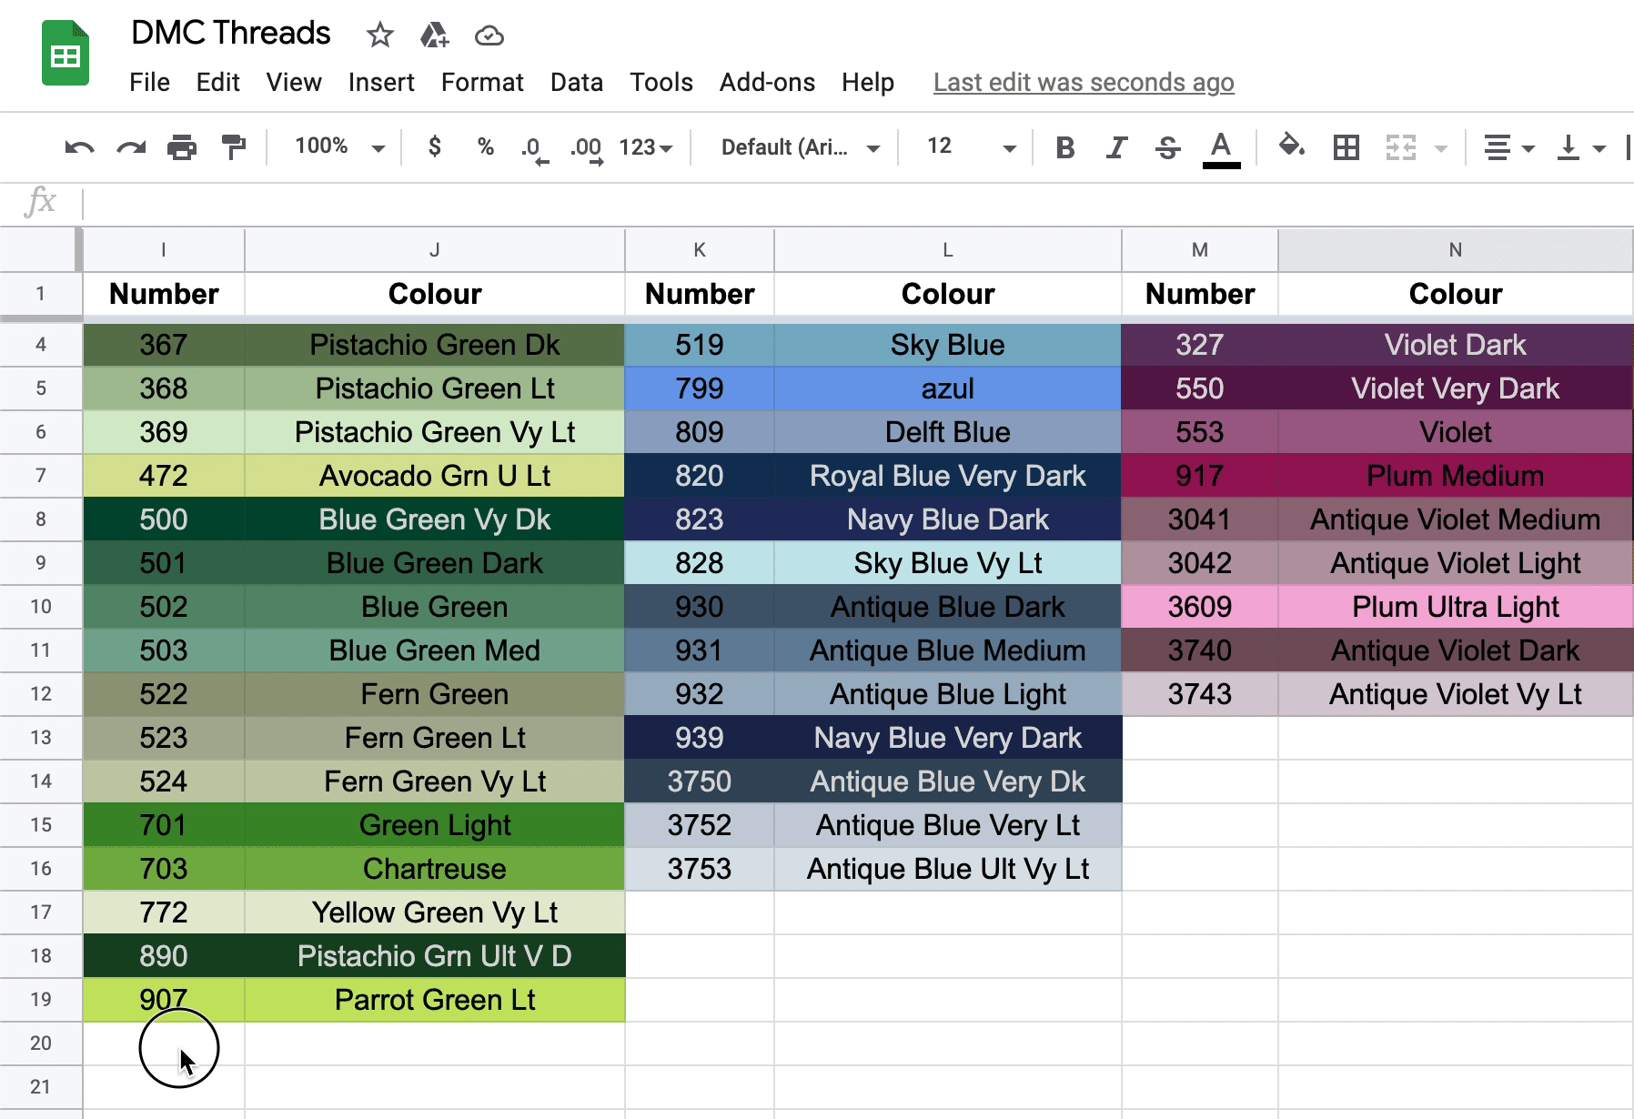Open the borders options
This screenshot has width=1634, height=1119.
1347,146
